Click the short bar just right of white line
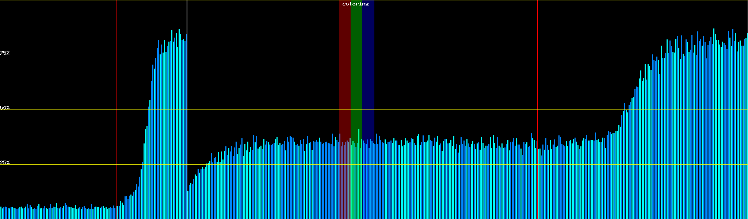Viewport: 748px width, 219px height. pyautogui.click(x=188, y=204)
